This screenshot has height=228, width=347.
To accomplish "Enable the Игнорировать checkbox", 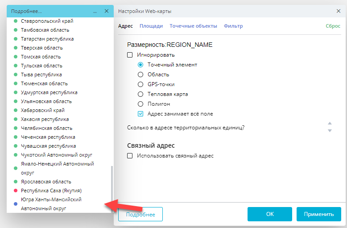I will (130, 55).
